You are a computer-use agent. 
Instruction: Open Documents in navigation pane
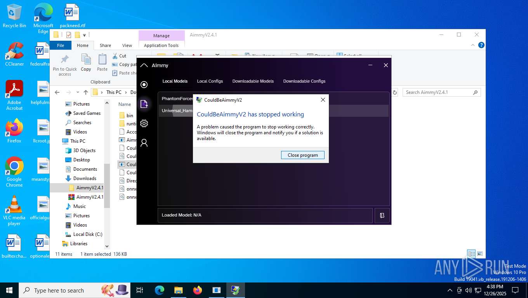pyautogui.click(x=81, y=169)
